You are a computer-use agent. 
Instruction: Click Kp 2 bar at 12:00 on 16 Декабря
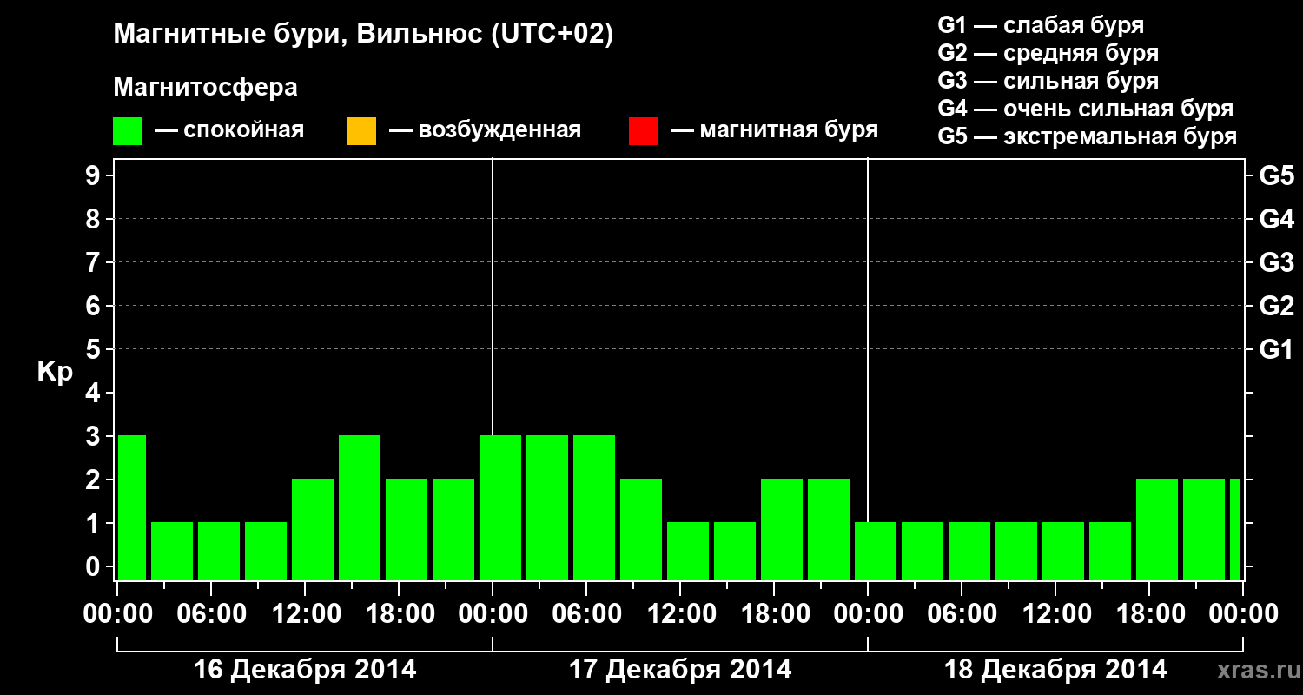[x=313, y=529]
